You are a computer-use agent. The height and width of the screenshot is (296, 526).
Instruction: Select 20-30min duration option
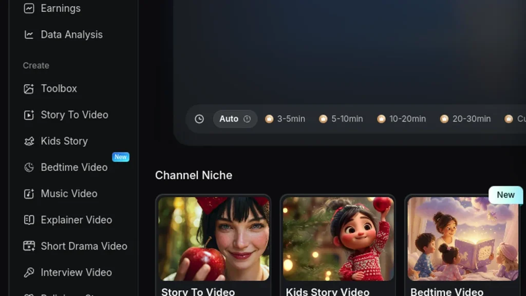pyautogui.click(x=465, y=119)
